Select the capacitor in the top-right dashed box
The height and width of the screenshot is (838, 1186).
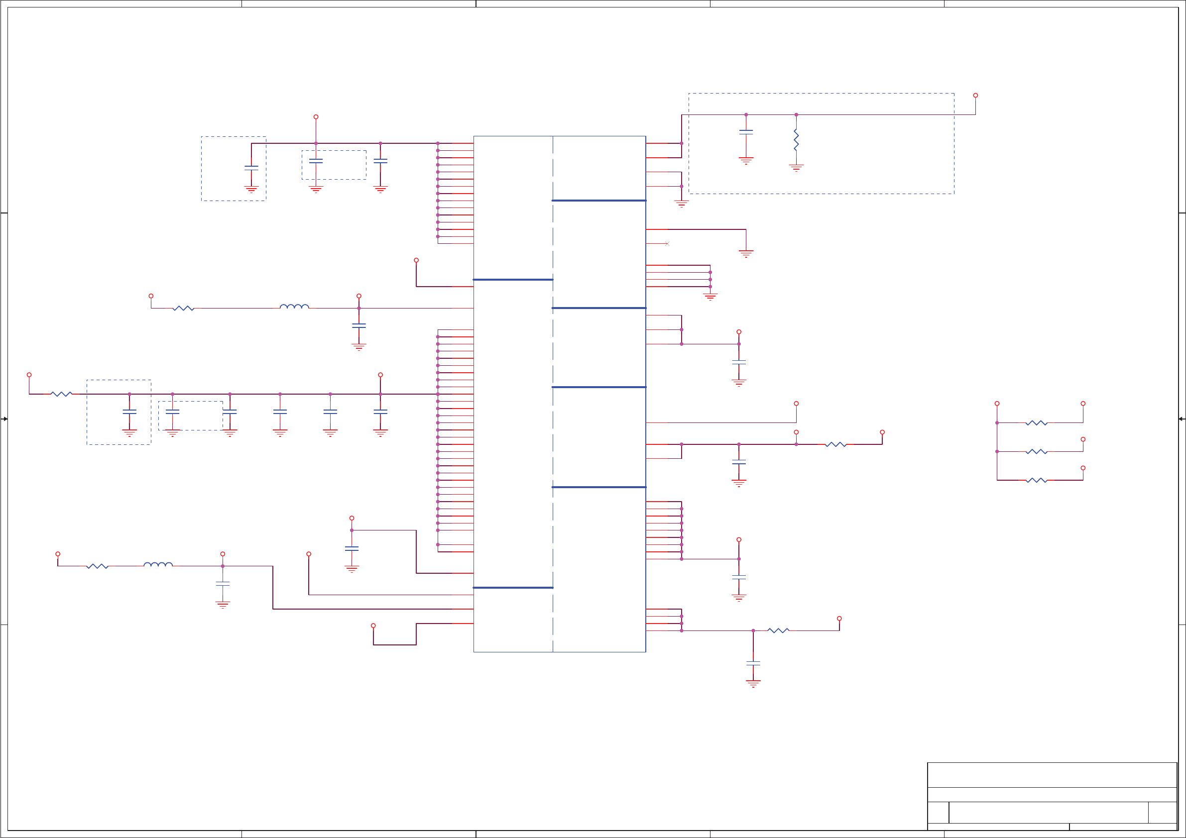[746, 132]
